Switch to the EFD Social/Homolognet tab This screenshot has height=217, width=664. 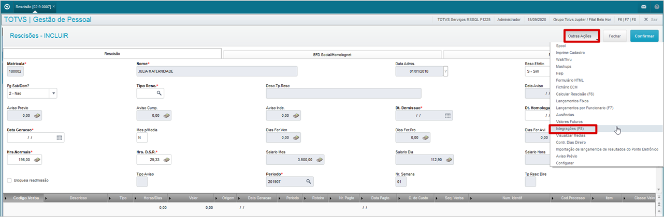(332, 54)
